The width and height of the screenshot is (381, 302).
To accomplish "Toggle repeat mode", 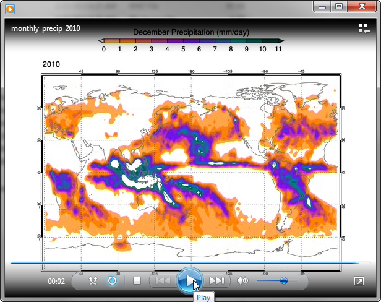I will 112,281.
